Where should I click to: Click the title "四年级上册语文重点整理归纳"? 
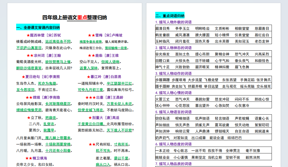tap(74, 18)
